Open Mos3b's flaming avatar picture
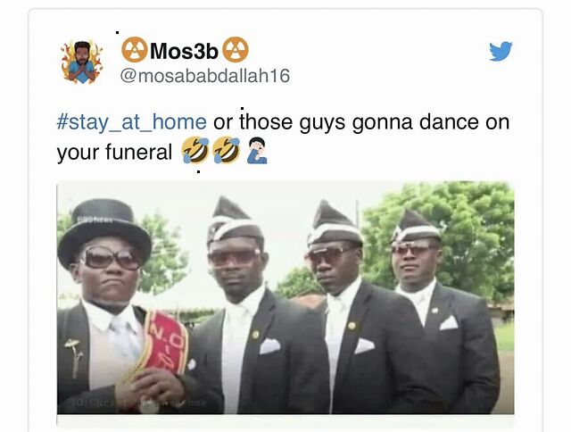The width and height of the screenshot is (571, 432). 82,62
